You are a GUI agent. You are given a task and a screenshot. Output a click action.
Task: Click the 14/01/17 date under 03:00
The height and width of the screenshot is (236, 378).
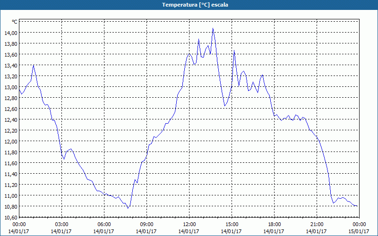tap(61, 231)
